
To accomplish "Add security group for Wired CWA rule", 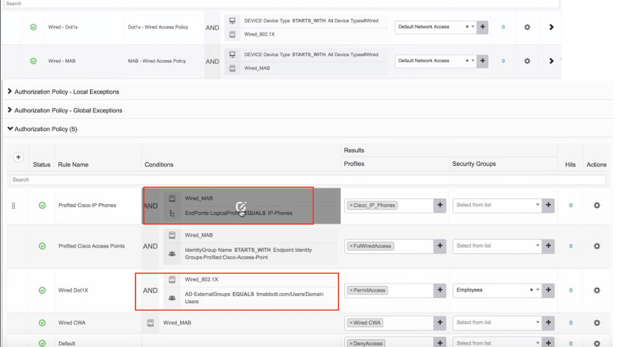I will 548,323.
